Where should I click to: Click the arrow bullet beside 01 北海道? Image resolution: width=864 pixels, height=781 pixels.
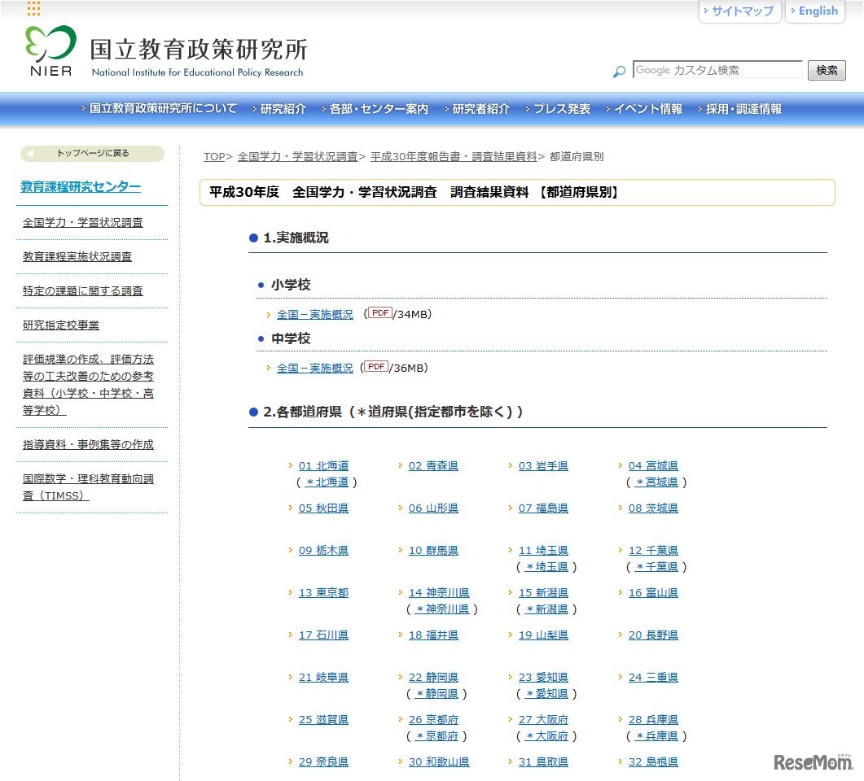(291, 465)
